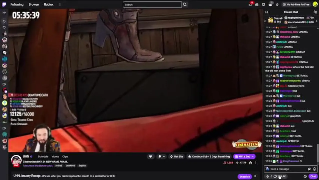
Task: Click the 'retired' stream tag
Action: [x=59, y=165]
